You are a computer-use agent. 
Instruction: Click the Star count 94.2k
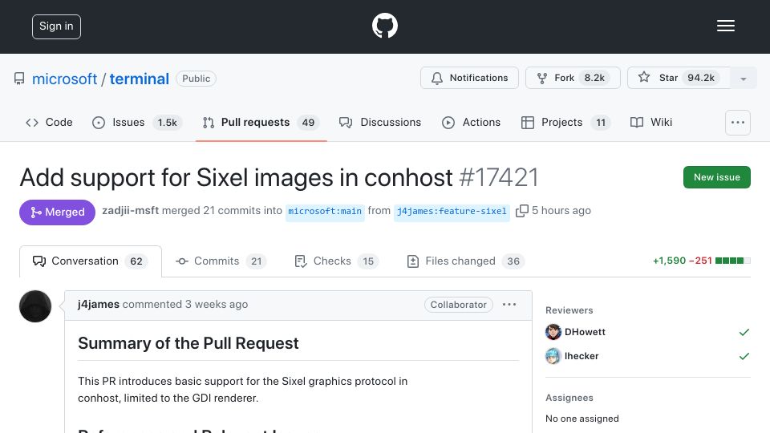[x=701, y=78]
